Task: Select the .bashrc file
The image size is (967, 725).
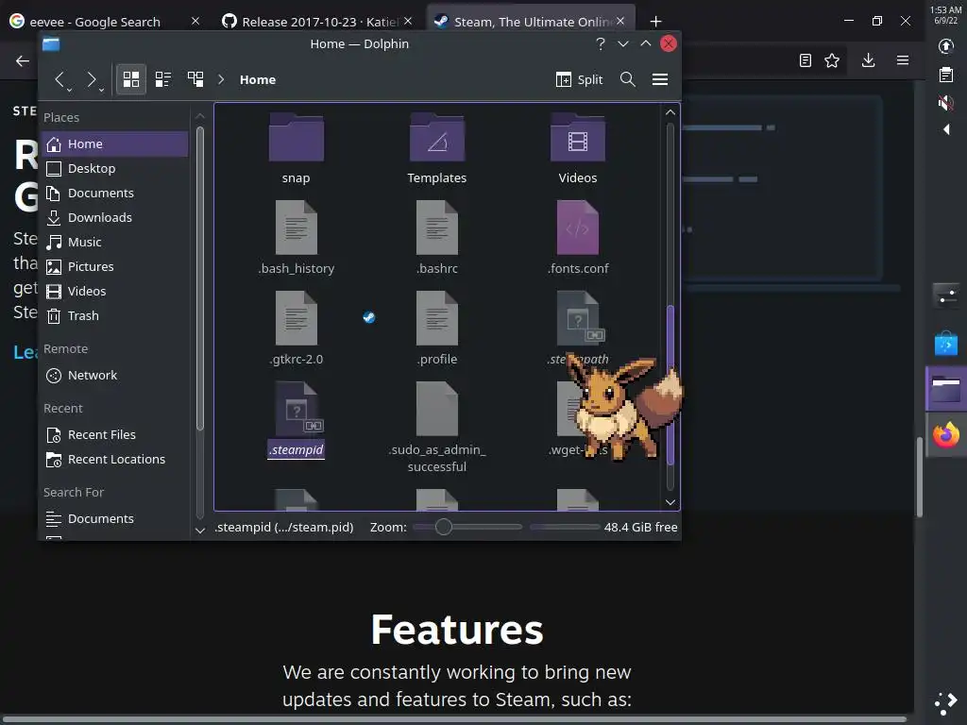Action: [436, 238]
